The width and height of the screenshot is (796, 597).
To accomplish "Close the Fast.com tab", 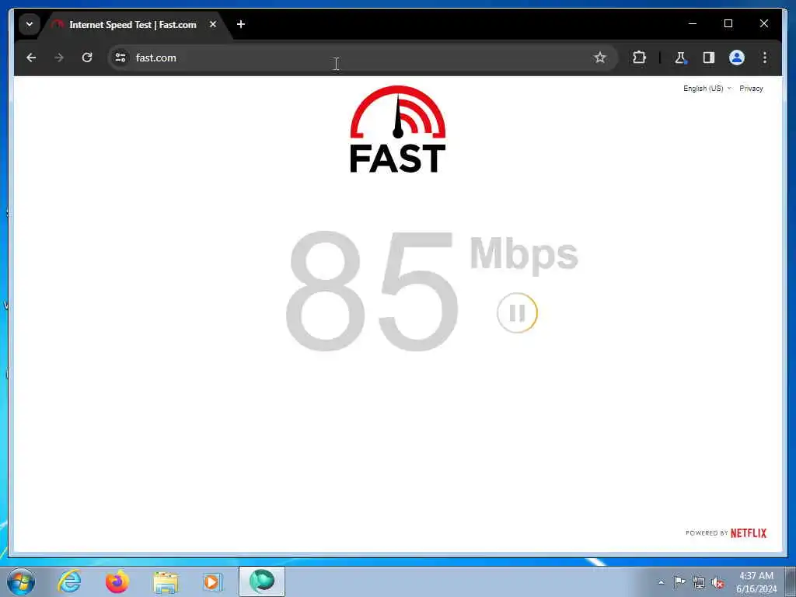I will tap(213, 24).
